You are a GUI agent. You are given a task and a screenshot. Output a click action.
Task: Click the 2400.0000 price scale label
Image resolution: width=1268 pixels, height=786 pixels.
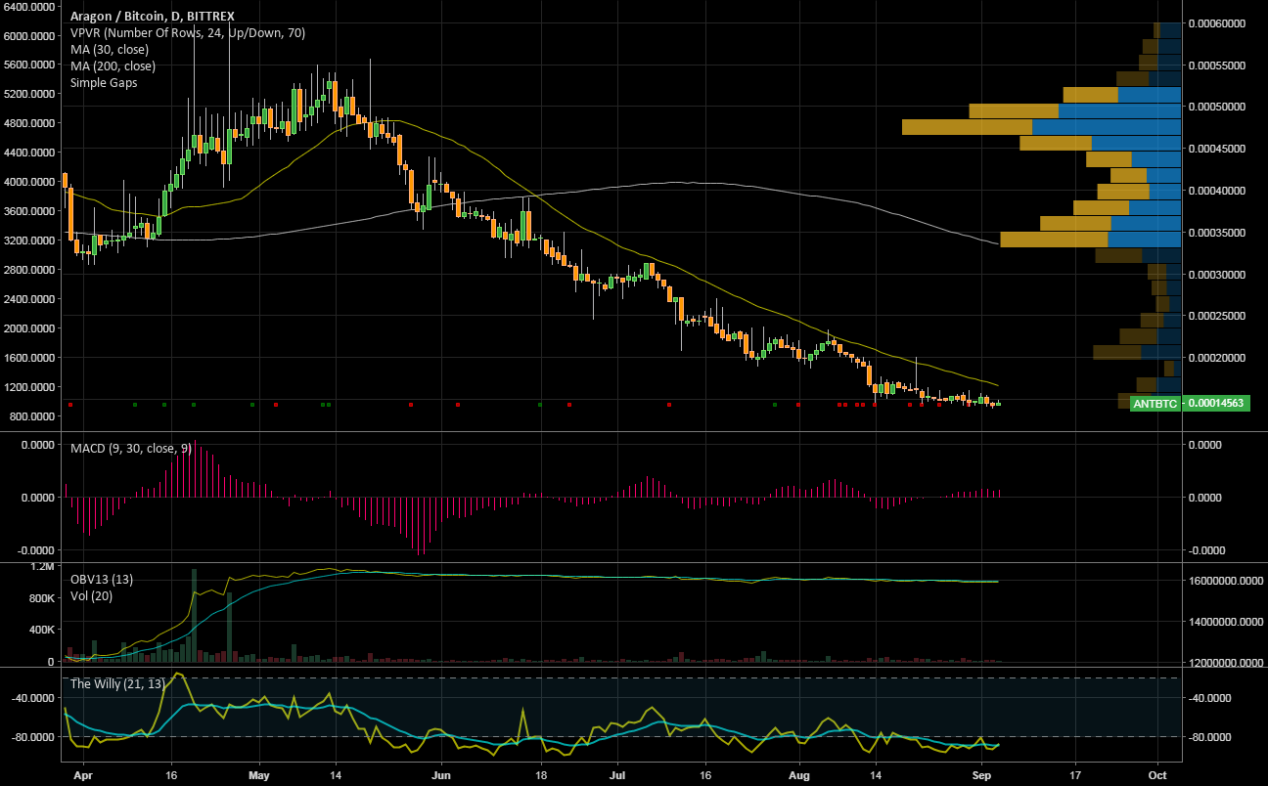click(27, 299)
